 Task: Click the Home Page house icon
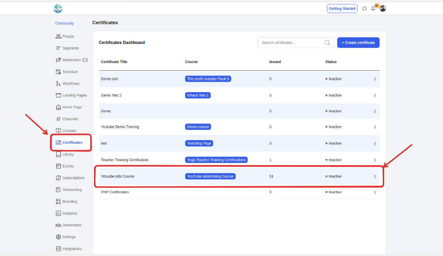(58, 107)
